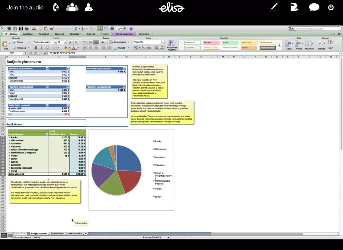
Task: Click the search field Hae laskentataulukosta
Action: coord(318,29)
